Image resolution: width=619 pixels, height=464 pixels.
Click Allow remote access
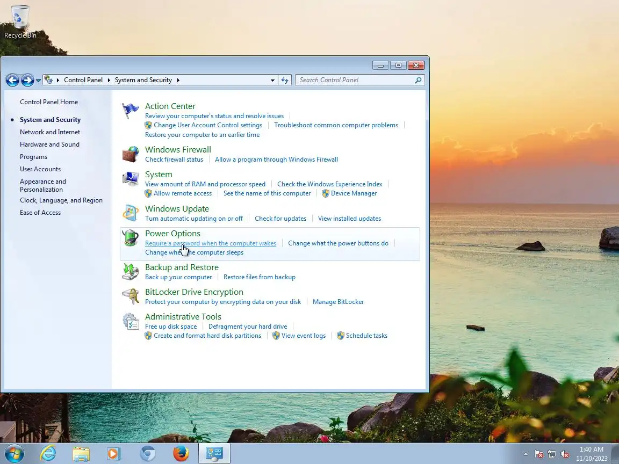(x=182, y=193)
